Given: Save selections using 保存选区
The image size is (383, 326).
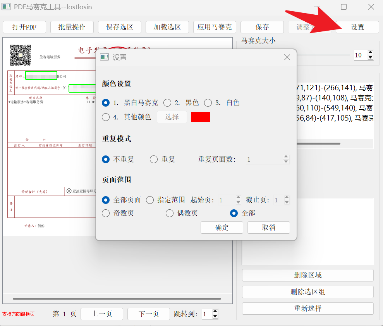Looking at the screenshot, I should (x=120, y=27).
